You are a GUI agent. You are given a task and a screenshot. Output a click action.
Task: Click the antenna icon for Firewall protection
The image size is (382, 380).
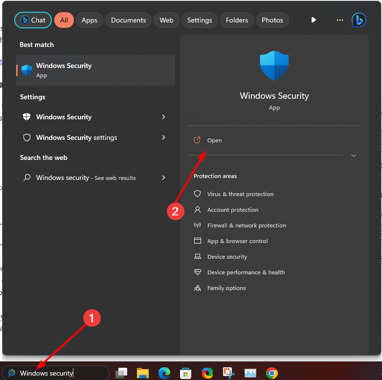197,225
